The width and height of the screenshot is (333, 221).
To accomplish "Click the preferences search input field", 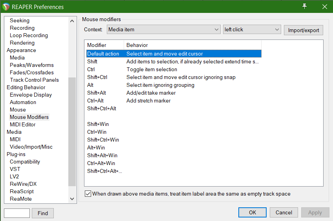I will pos(17,213).
